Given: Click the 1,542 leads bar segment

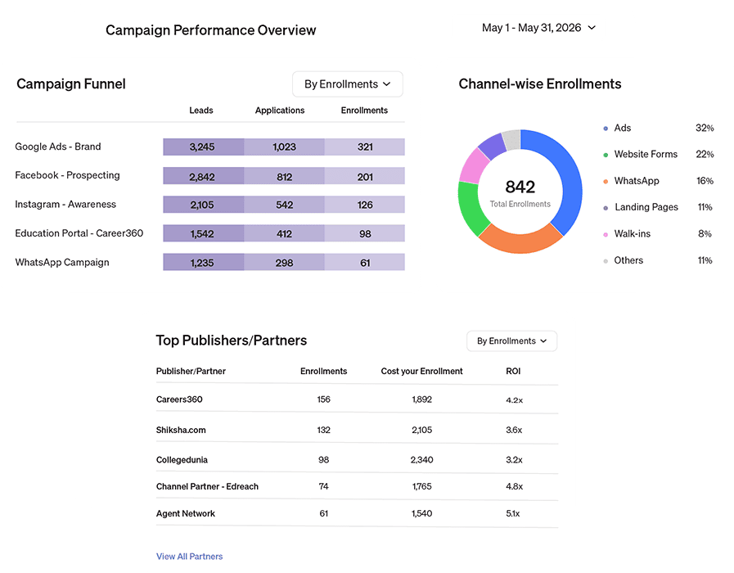Looking at the screenshot, I should pos(203,233).
